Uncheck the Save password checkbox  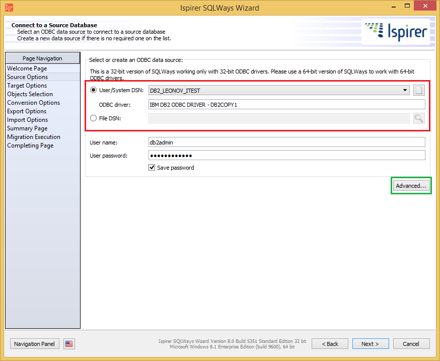click(152, 167)
